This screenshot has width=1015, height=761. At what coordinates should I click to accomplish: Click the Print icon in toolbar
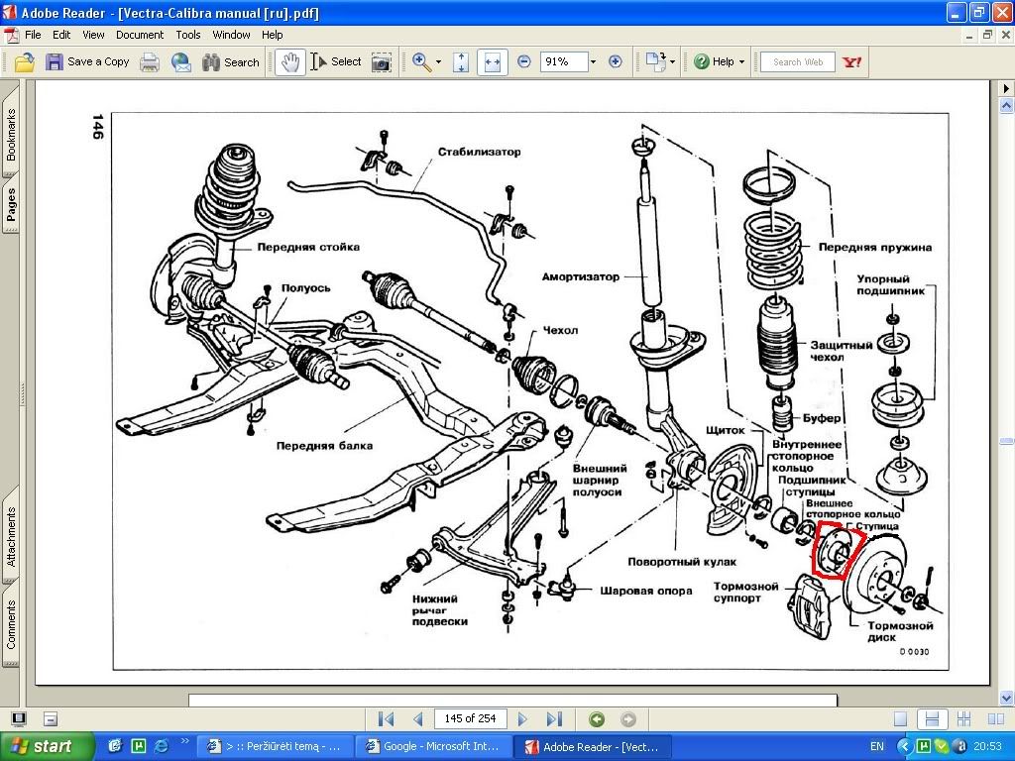pyautogui.click(x=150, y=61)
